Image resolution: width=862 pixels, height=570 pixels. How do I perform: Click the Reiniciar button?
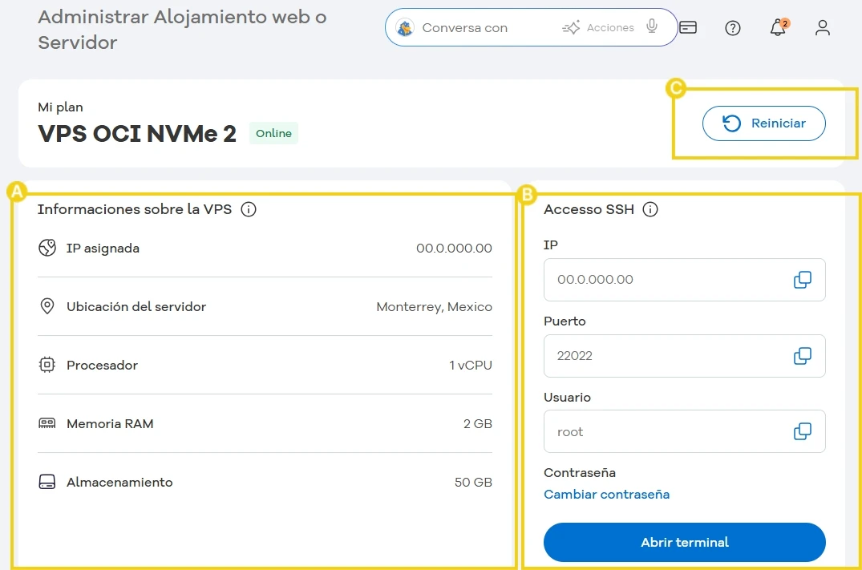point(763,123)
